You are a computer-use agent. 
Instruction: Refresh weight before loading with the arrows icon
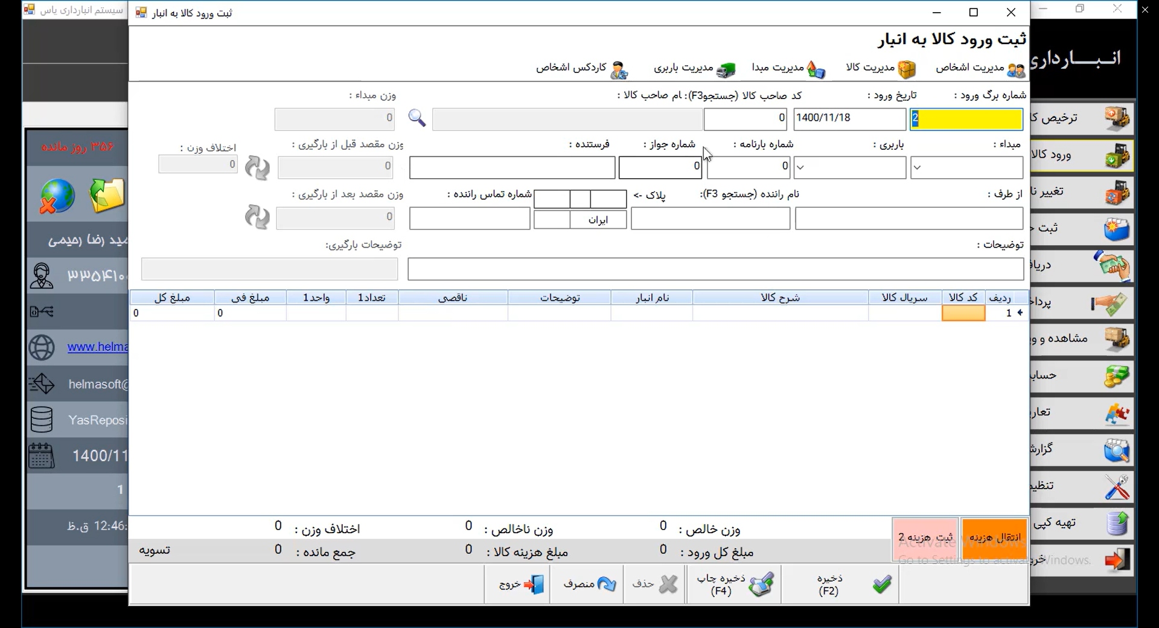257,167
